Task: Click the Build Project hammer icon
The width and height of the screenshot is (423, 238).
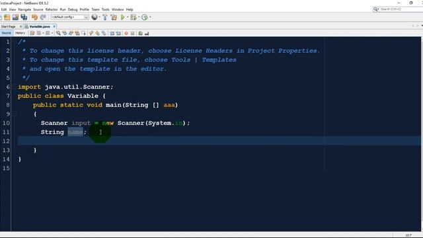Action: [105, 17]
